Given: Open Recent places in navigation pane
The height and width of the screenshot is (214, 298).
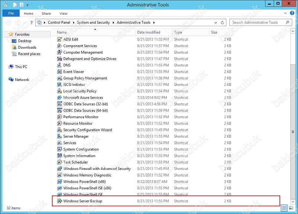Looking at the screenshot, I should pos(29,54).
